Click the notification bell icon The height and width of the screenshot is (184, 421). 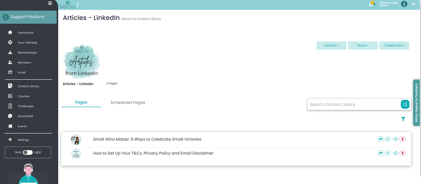click(x=372, y=4)
